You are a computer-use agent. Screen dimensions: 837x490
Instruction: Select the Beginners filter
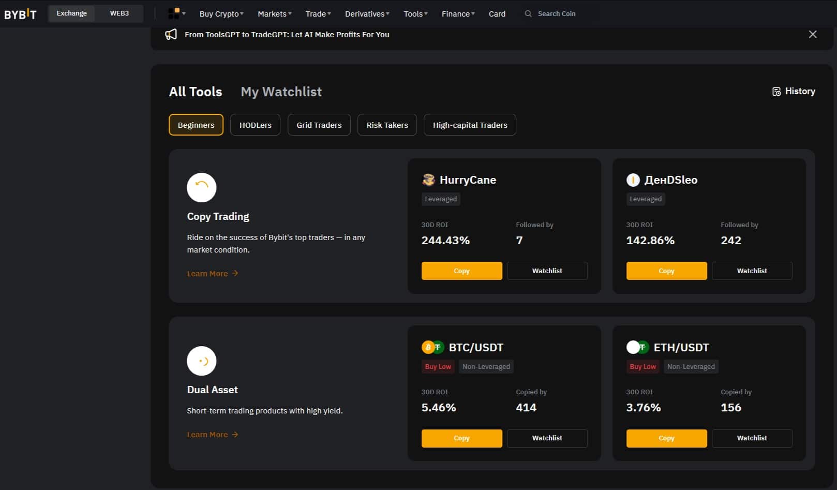click(196, 125)
